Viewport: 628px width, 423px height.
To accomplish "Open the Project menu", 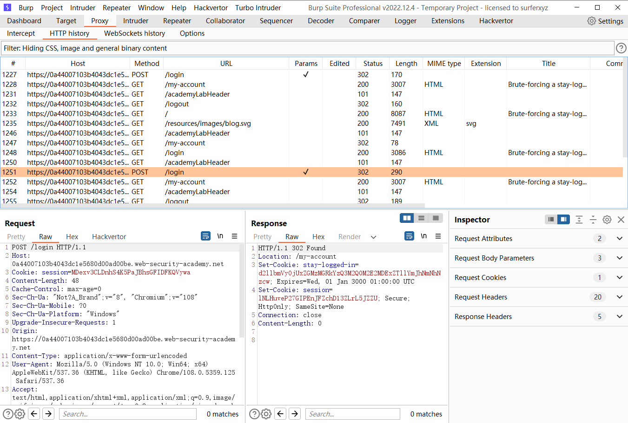I will tap(52, 7).
